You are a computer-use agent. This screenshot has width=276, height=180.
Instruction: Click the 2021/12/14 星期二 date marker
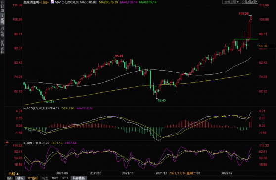click(183, 173)
